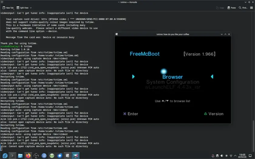This screenshot has width=255, height=159.
Task: Open Thunderbird from the taskbar
Action: (60, 156)
